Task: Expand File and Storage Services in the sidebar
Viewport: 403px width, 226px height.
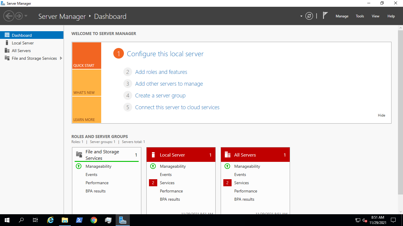Action: 61,58
